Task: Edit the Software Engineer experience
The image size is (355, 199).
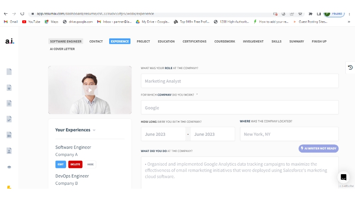Action: 61,164
